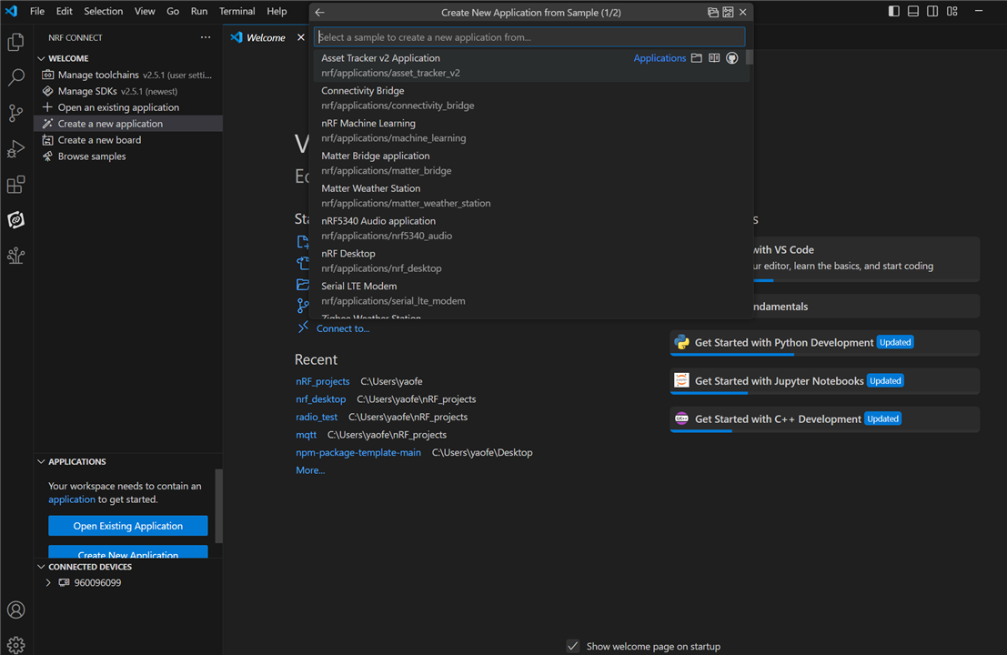Viewport: 1007px width, 655px height.
Task: Select Manage SDKs v2.5.1 item
Action: [x=128, y=91]
